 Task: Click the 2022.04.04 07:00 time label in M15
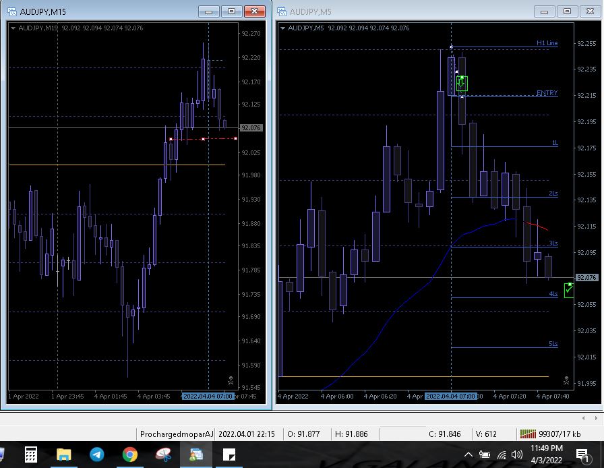(x=208, y=396)
